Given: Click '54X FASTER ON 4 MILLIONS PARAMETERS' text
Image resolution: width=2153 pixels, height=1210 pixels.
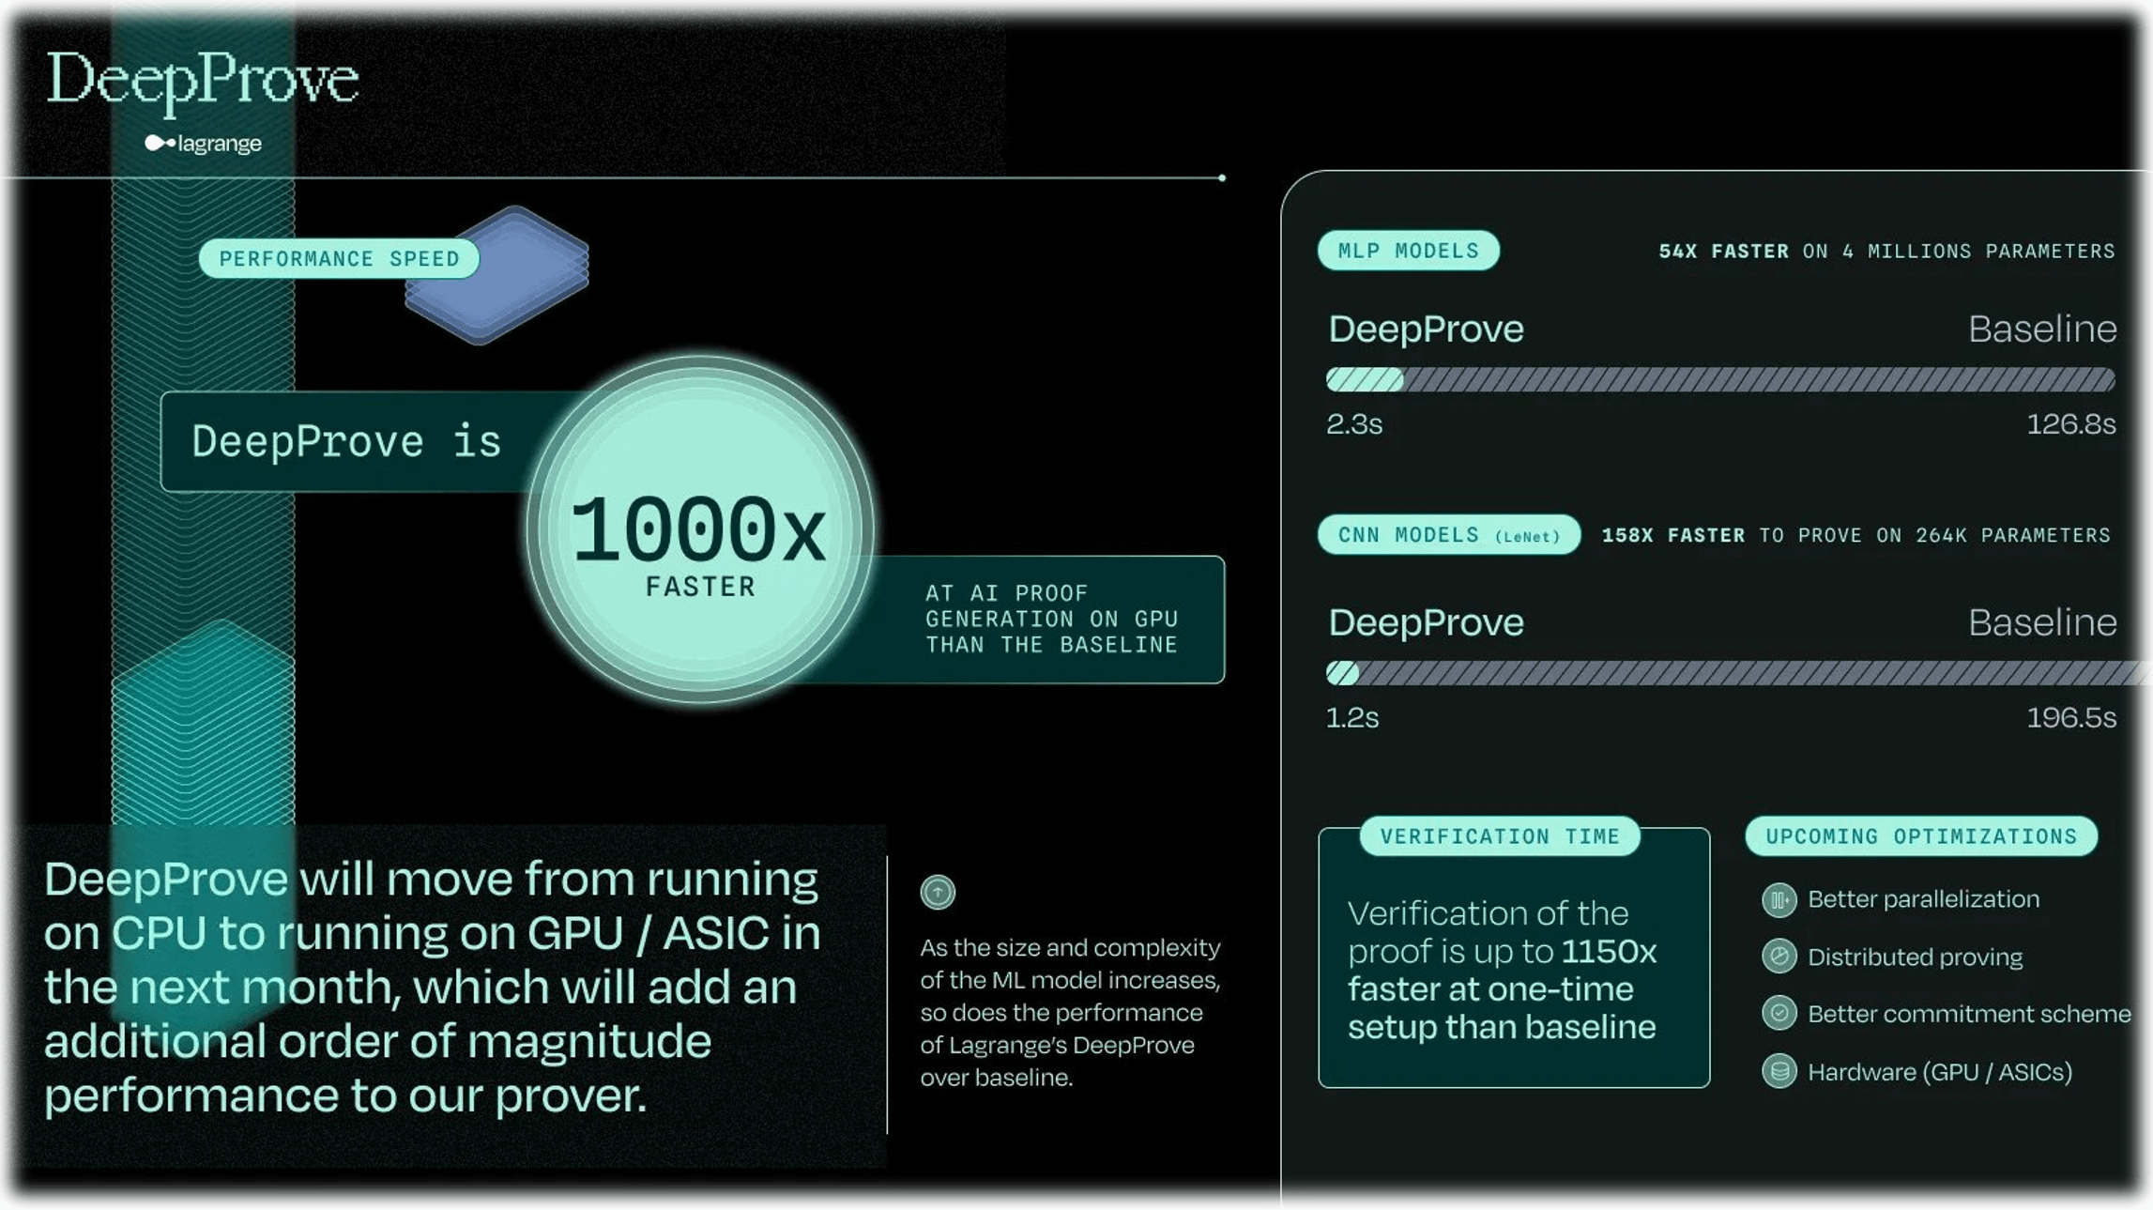Looking at the screenshot, I should pos(1886,252).
